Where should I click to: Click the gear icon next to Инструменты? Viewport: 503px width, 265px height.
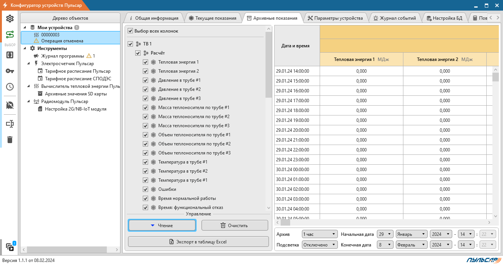[33, 48]
